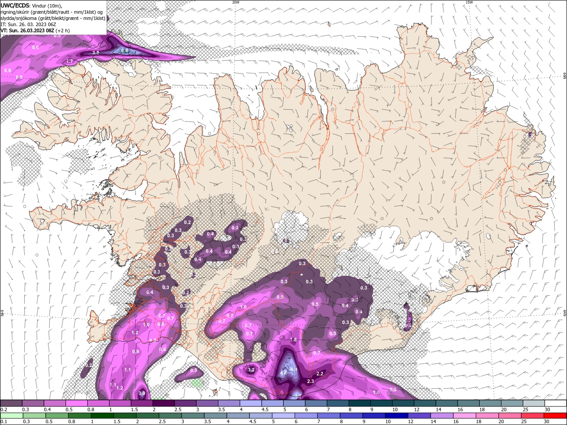Screen dimensions: 567x425
Task: Click the initial time 'IT: Sun. 26. 03. 2023 06Z'
Action: (28, 24)
